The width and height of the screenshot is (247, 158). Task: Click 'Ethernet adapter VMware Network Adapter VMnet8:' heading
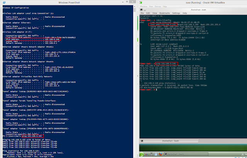[x=28, y=62]
